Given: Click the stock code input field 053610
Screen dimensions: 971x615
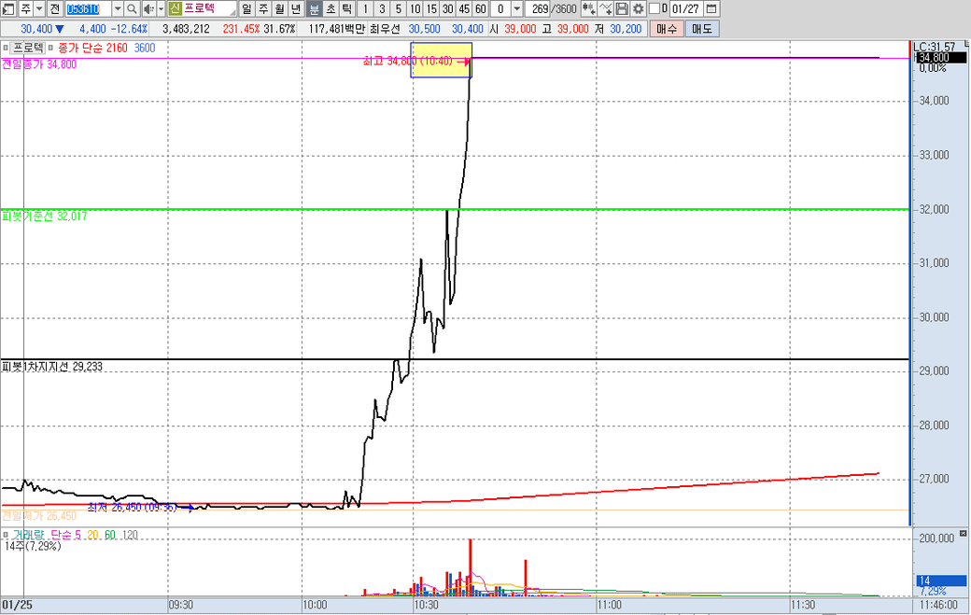Looking at the screenshot, I should pos(87,8).
